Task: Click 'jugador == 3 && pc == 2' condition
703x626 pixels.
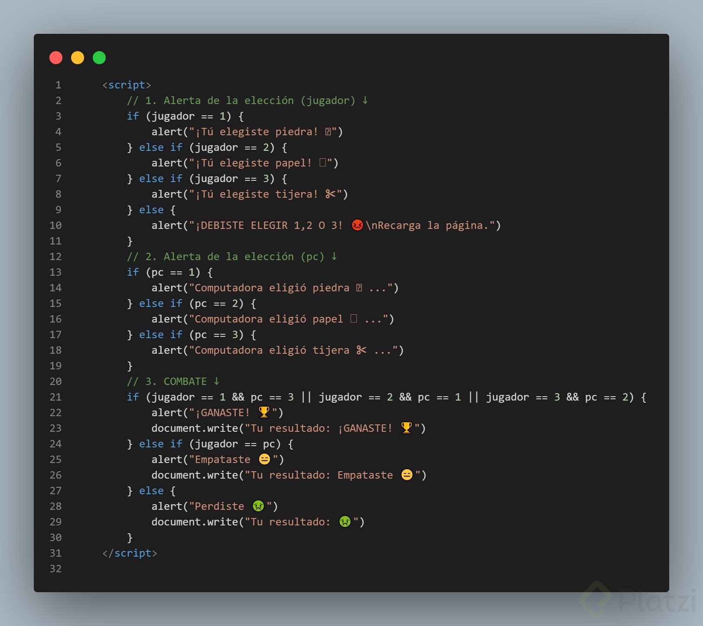Action: coord(557,397)
